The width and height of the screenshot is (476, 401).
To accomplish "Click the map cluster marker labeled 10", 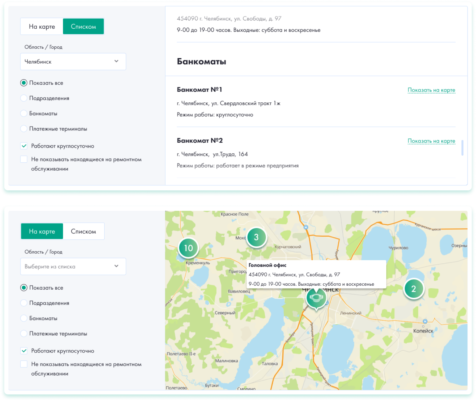I will (188, 248).
